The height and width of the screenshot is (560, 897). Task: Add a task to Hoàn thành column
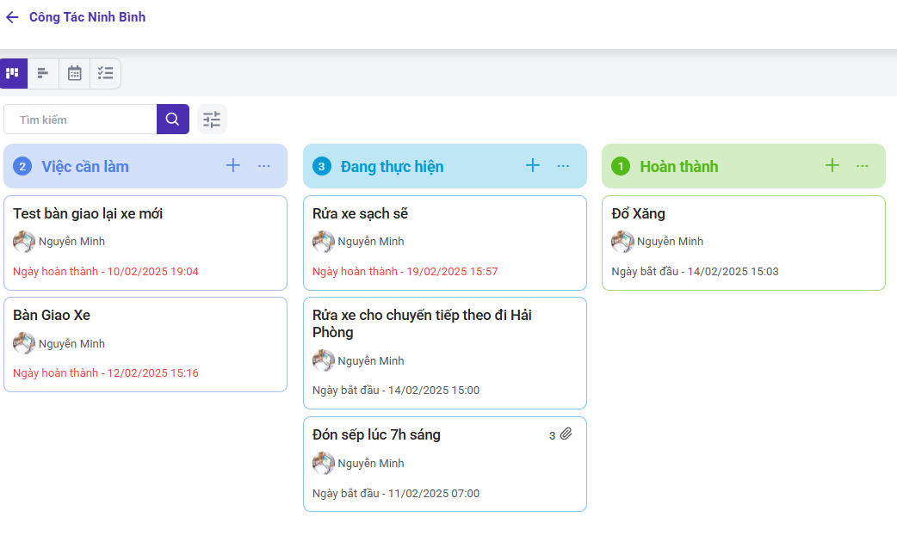point(832,165)
